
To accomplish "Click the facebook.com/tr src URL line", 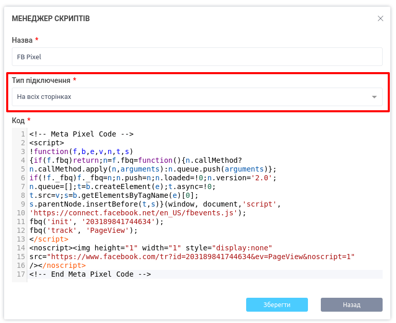I will [x=192, y=257].
